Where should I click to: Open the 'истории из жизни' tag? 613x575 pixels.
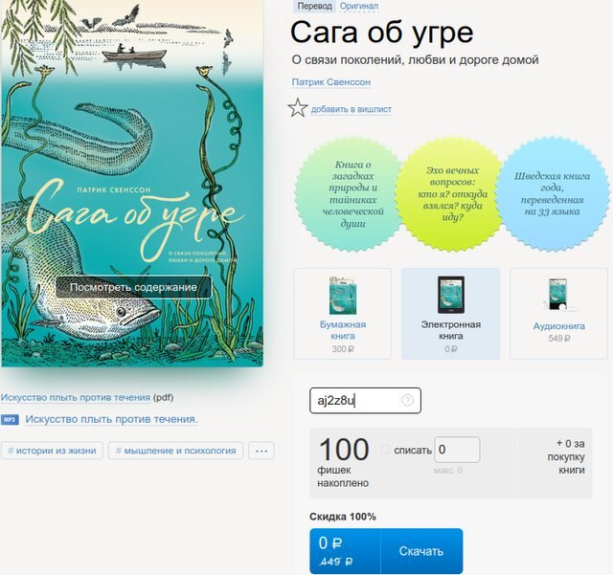coord(52,451)
